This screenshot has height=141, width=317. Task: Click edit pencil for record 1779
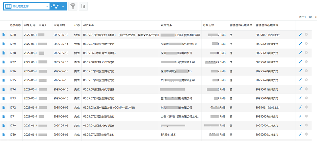coord(301,44)
